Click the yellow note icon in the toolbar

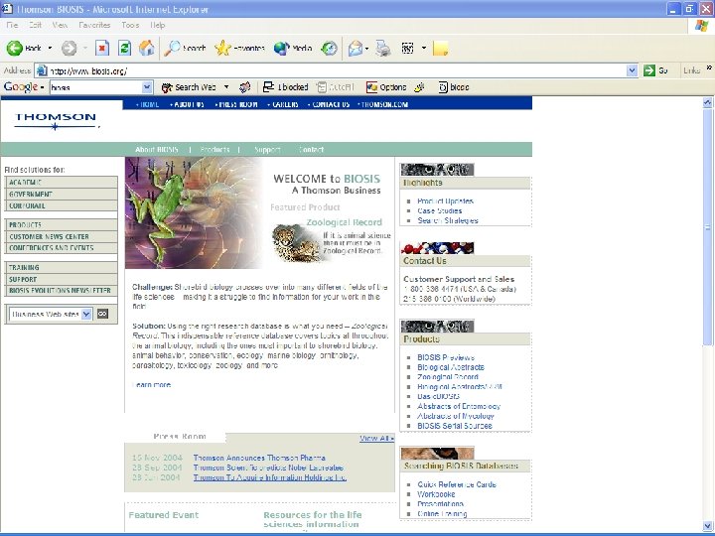441,49
